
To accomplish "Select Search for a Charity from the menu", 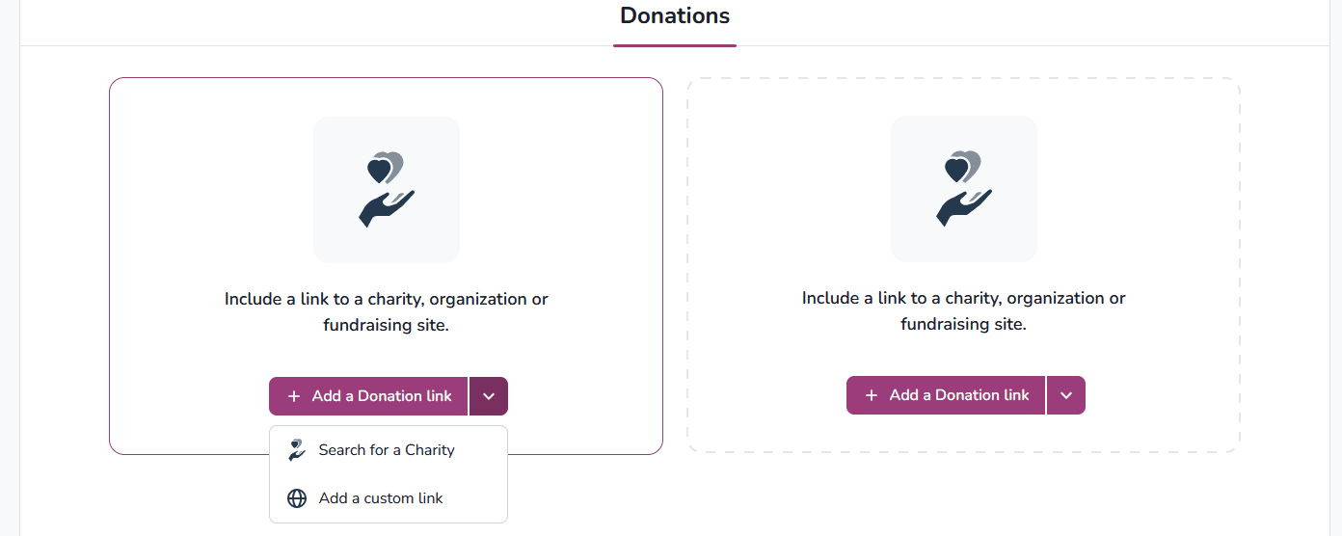I will pyautogui.click(x=387, y=450).
